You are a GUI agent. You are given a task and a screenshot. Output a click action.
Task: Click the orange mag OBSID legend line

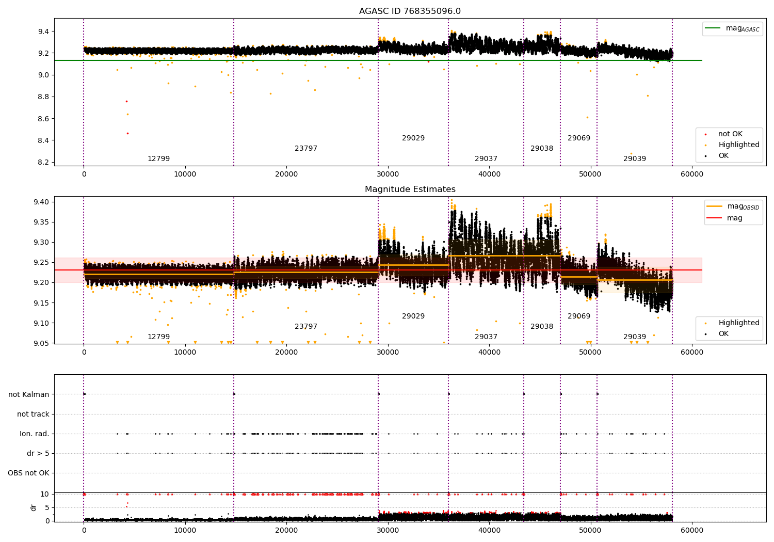pyautogui.click(x=714, y=206)
